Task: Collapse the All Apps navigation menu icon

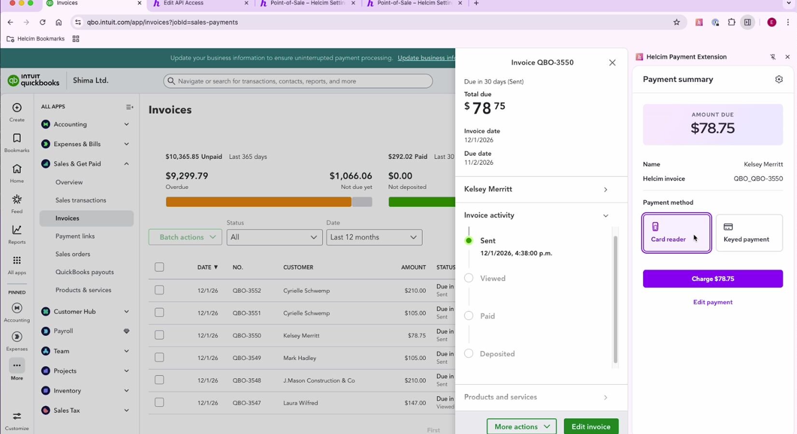Action: pyautogui.click(x=129, y=107)
